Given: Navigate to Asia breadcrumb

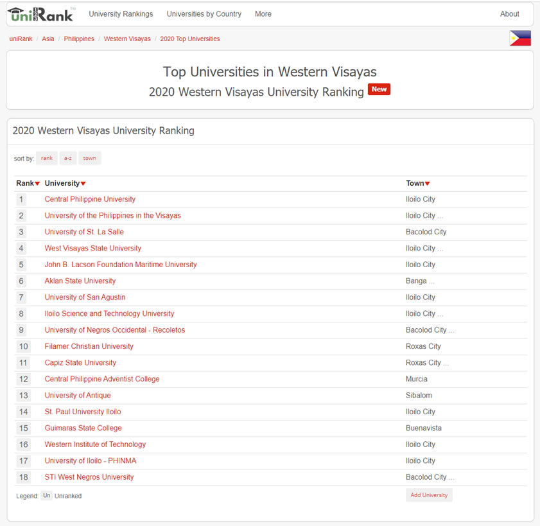Looking at the screenshot, I should [x=48, y=39].
